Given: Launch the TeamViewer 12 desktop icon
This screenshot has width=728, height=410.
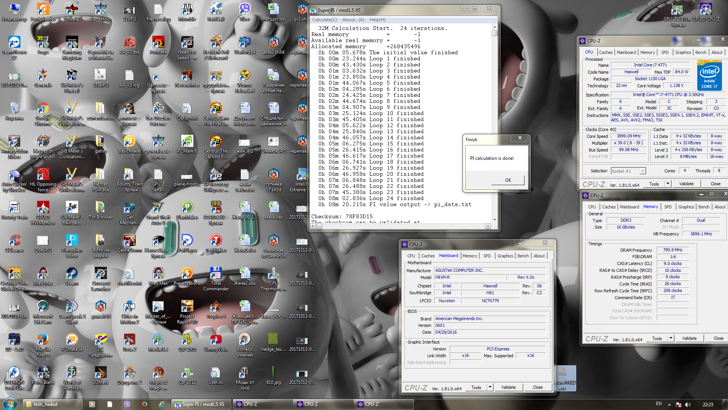Looking at the screenshot, I should (14, 48).
